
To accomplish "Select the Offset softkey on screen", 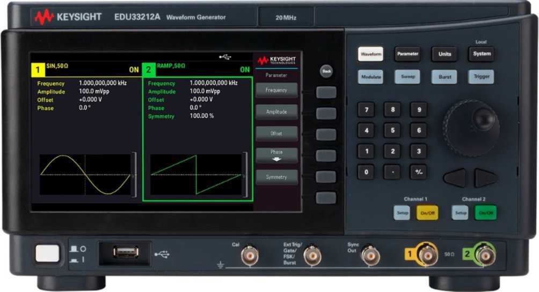I will click(276, 133).
